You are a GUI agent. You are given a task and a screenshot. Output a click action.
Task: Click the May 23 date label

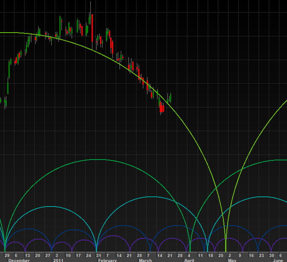pyautogui.click(x=262, y=255)
